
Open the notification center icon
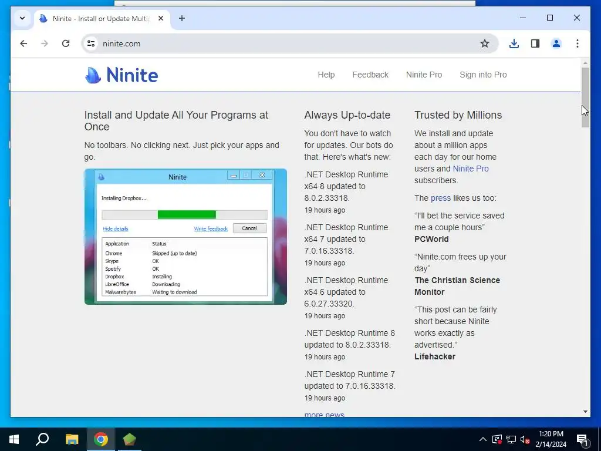(x=582, y=439)
